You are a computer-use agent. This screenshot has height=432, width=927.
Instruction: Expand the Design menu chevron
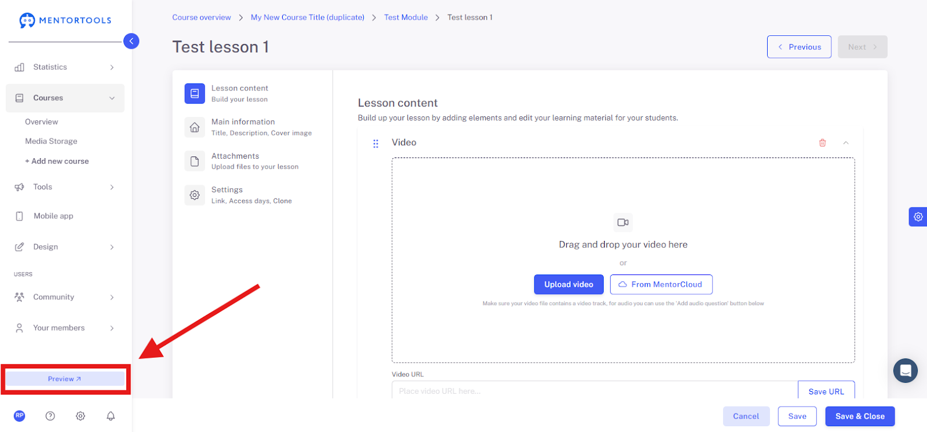112,247
